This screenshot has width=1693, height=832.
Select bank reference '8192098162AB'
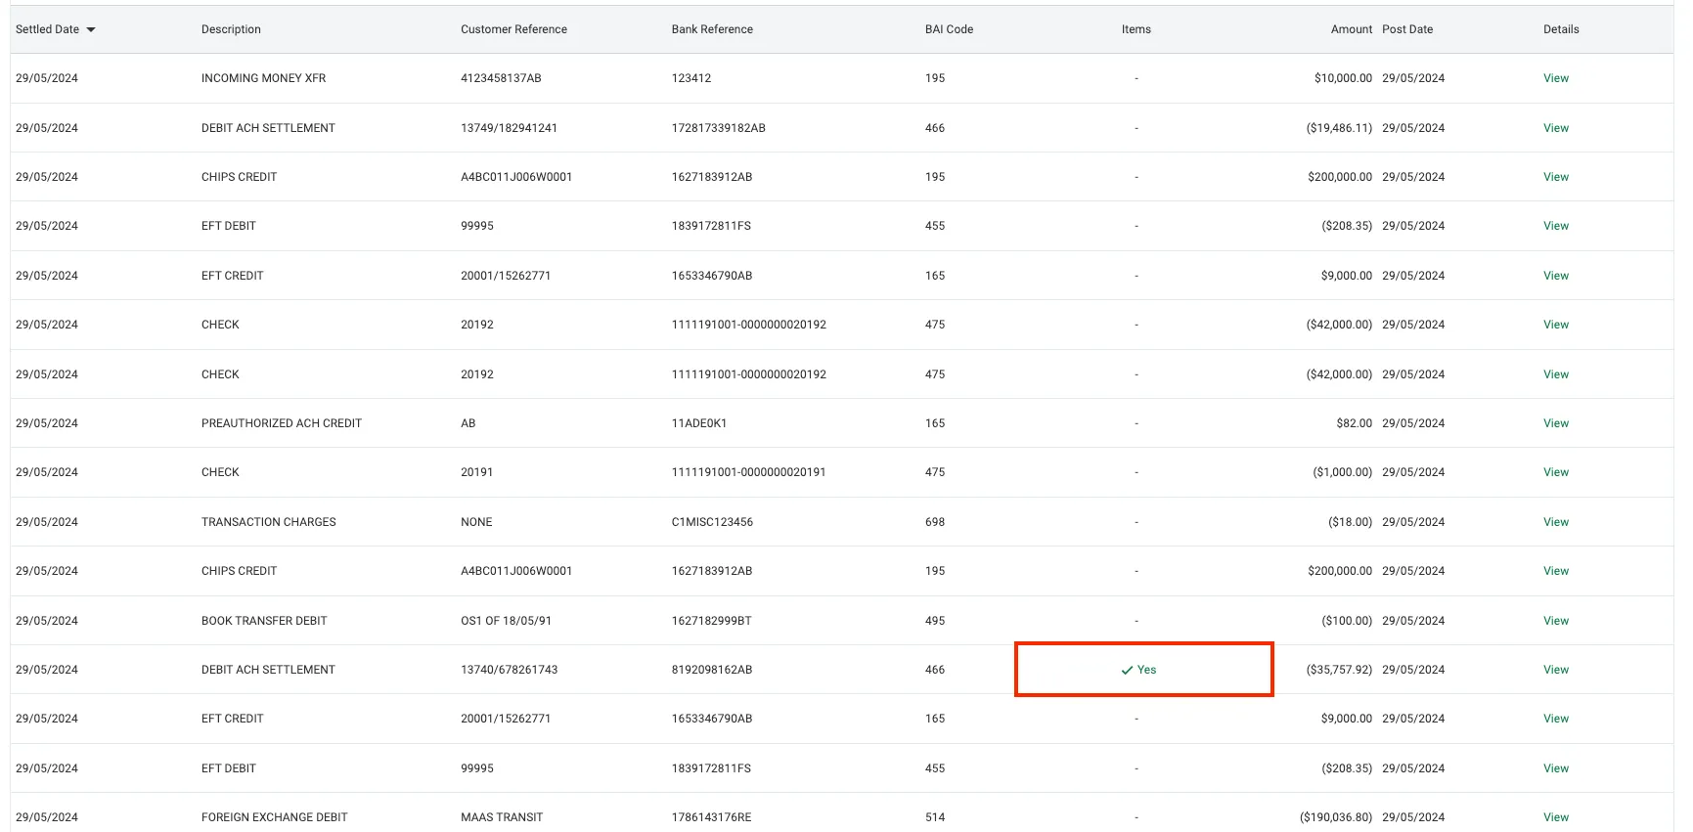[712, 670]
